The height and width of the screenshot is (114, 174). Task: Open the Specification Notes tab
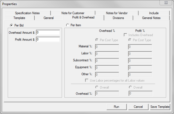(28, 13)
